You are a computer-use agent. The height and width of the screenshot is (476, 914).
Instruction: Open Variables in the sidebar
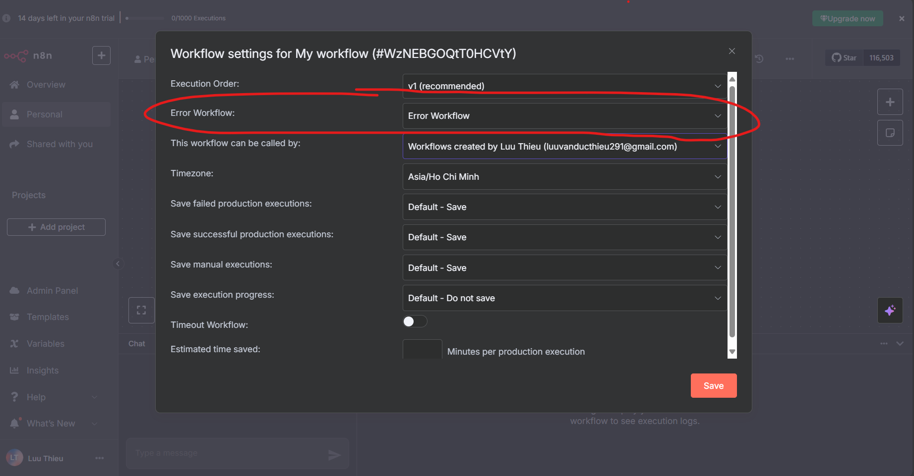(x=57, y=344)
